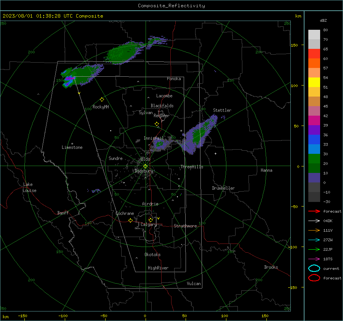343x321 pixels.
Task: Click the 20 dBZ green color swatch
Action: [314, 159]
